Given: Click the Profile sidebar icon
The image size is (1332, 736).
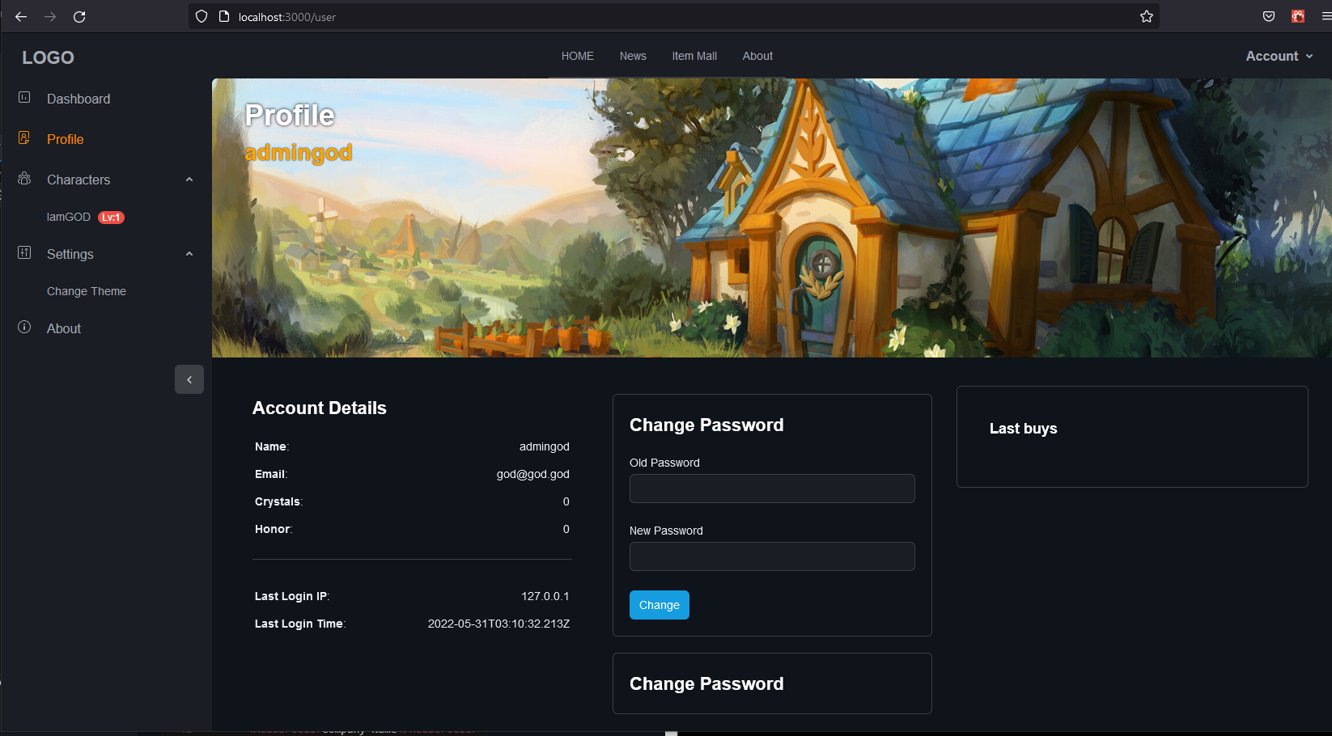Looking at the screenshot, I should (x=24, y=138).
